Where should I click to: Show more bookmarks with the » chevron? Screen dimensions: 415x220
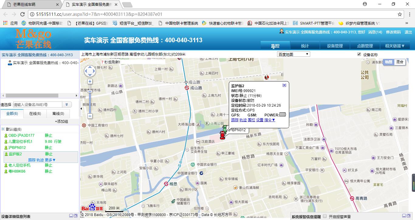point(407,23)
